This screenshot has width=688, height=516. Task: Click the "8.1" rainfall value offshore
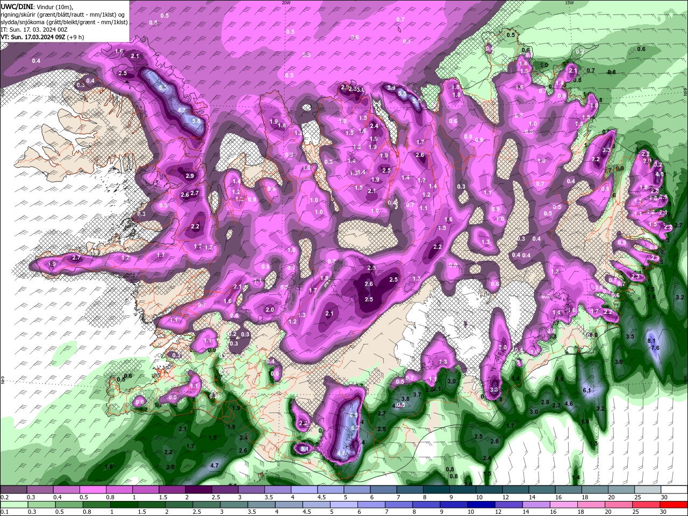tap(651, 341)
